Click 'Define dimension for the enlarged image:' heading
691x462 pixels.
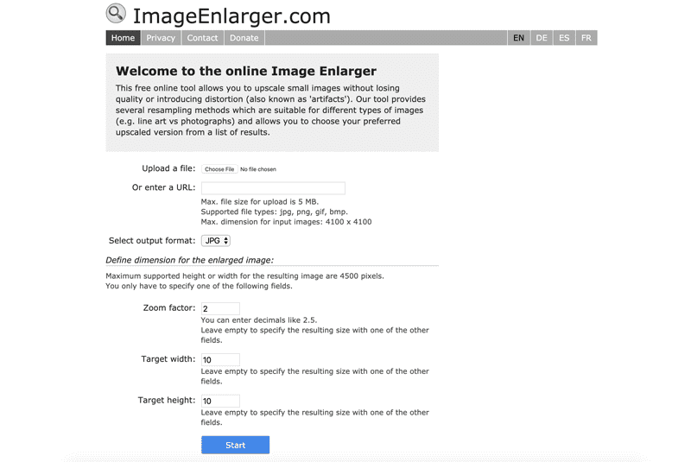[189, 260]
